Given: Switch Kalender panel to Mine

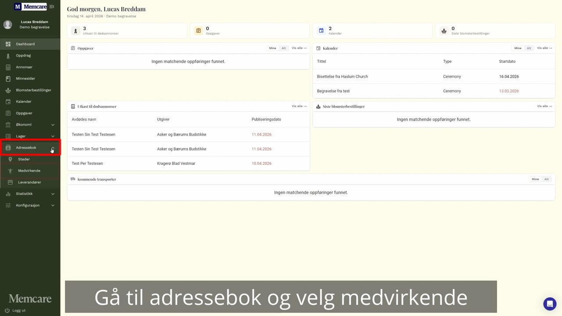Looking at the screenshot, I should coord(518,48).
